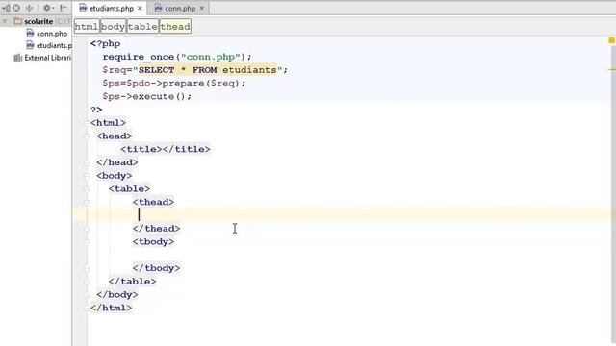Open conn.php in the project tree
This screenshot has width=616, height=346.
point(52,34)
